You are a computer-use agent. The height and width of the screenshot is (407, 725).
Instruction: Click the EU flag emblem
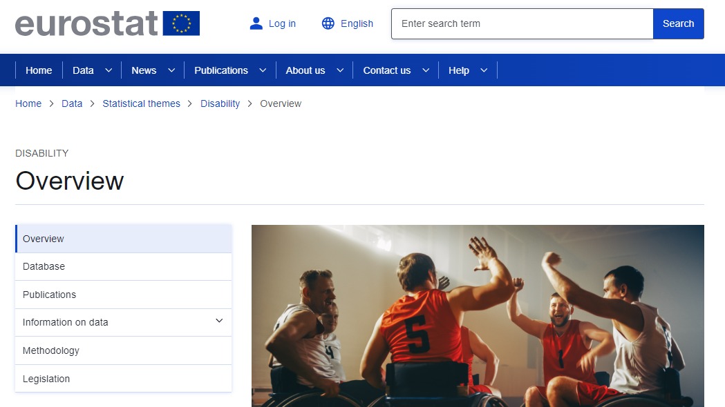tap(181, 23)
